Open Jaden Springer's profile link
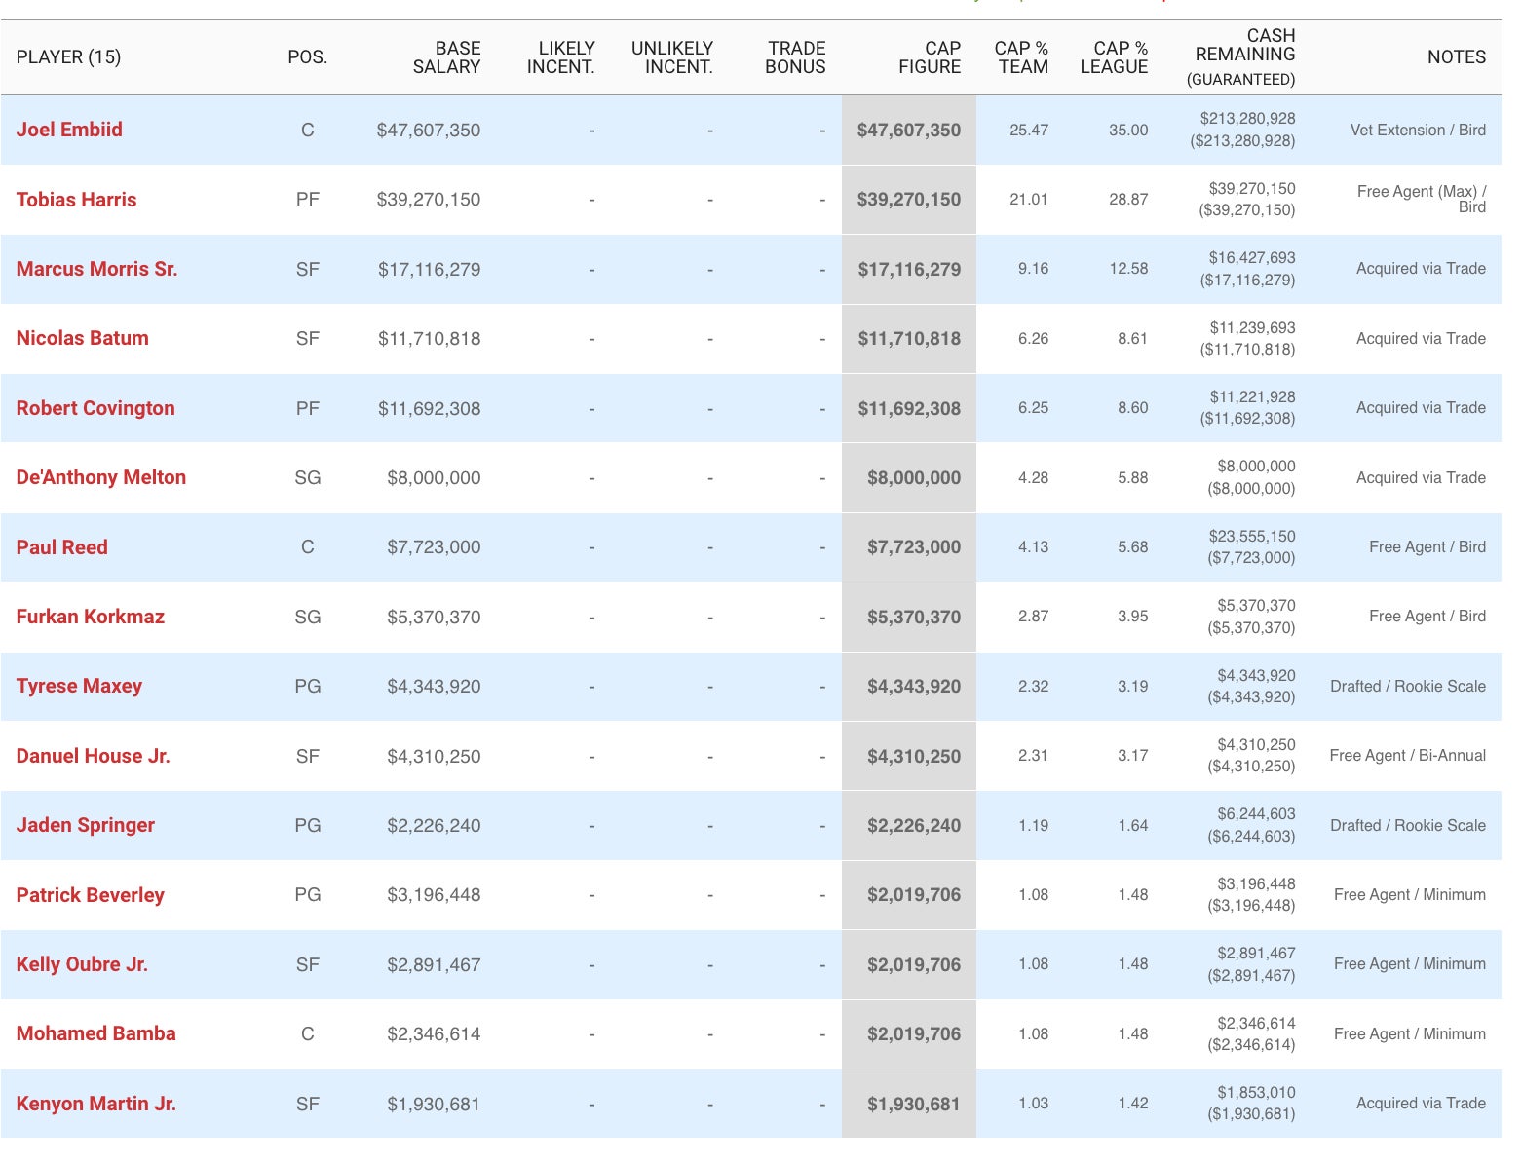This screenshot has width=1522, height=1163. coord(85,825)
